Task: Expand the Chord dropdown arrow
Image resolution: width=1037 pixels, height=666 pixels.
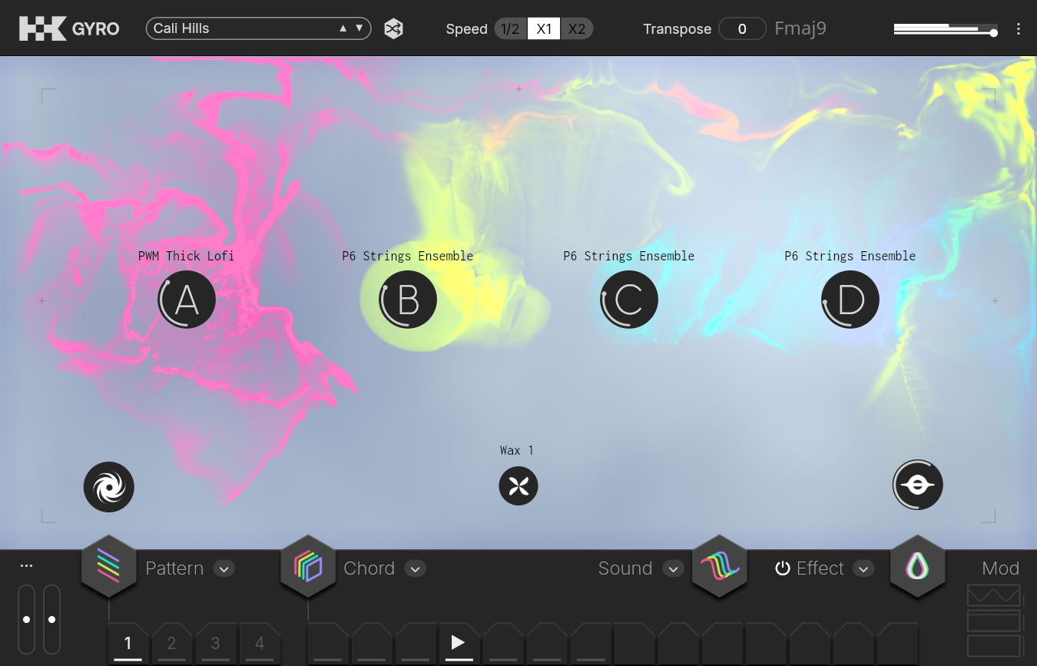Action: tap(415, 569)
